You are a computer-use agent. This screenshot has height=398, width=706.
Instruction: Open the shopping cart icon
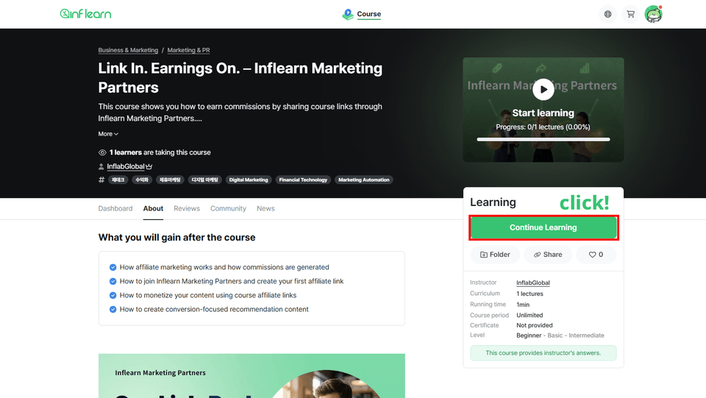click(631, 14)
